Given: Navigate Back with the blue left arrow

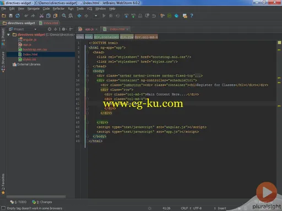Looking at the screenshot, I should [79, 16].
